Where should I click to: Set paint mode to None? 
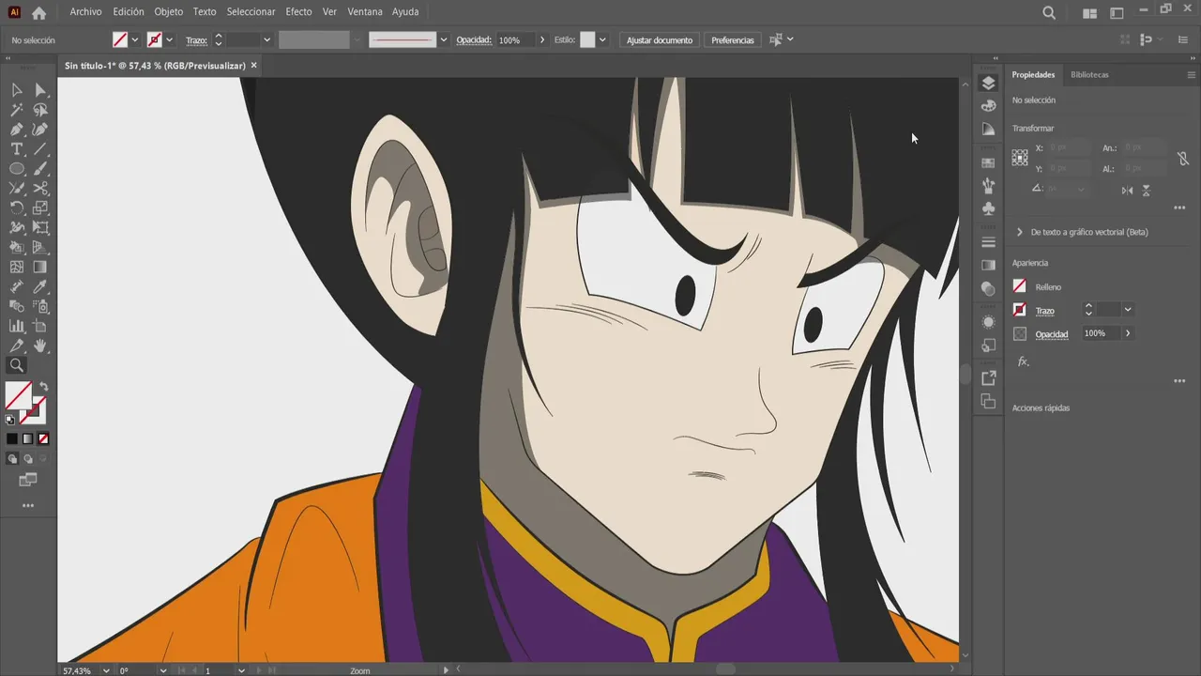(43, 438)
